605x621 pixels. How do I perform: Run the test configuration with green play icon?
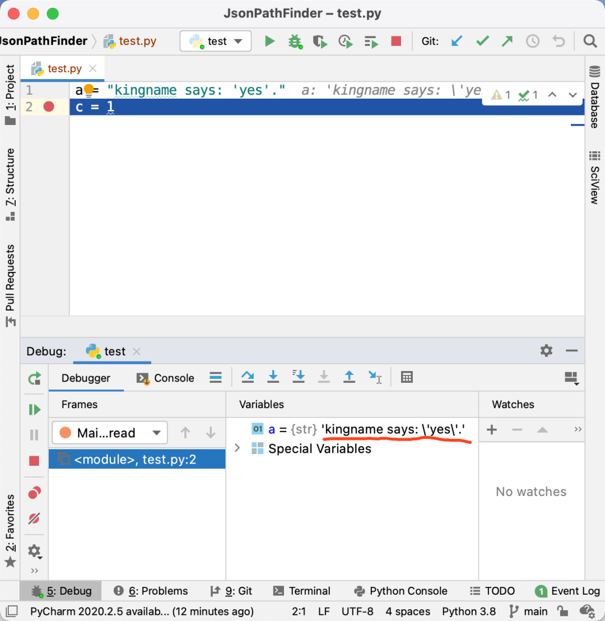269,41
